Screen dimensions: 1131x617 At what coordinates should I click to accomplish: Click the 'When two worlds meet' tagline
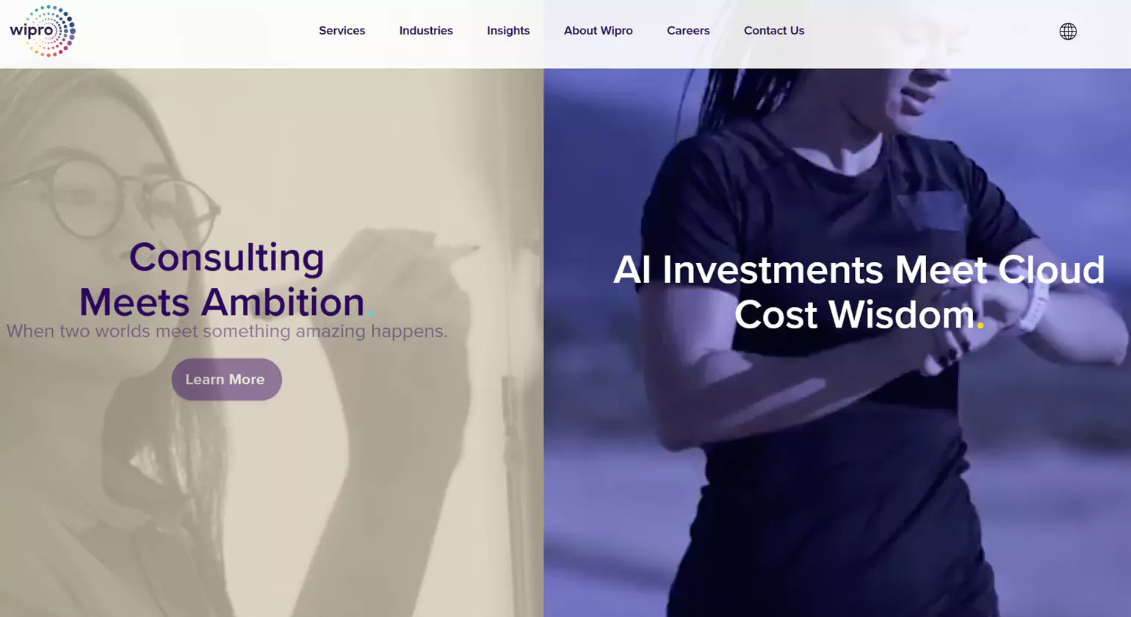click(226, 331)
